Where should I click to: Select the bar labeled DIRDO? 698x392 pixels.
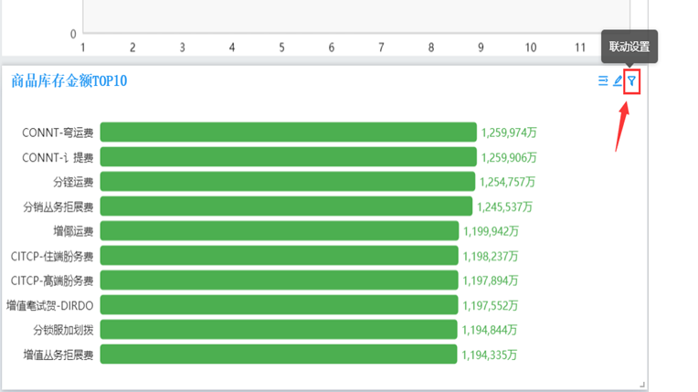click(x=278, y=305)
